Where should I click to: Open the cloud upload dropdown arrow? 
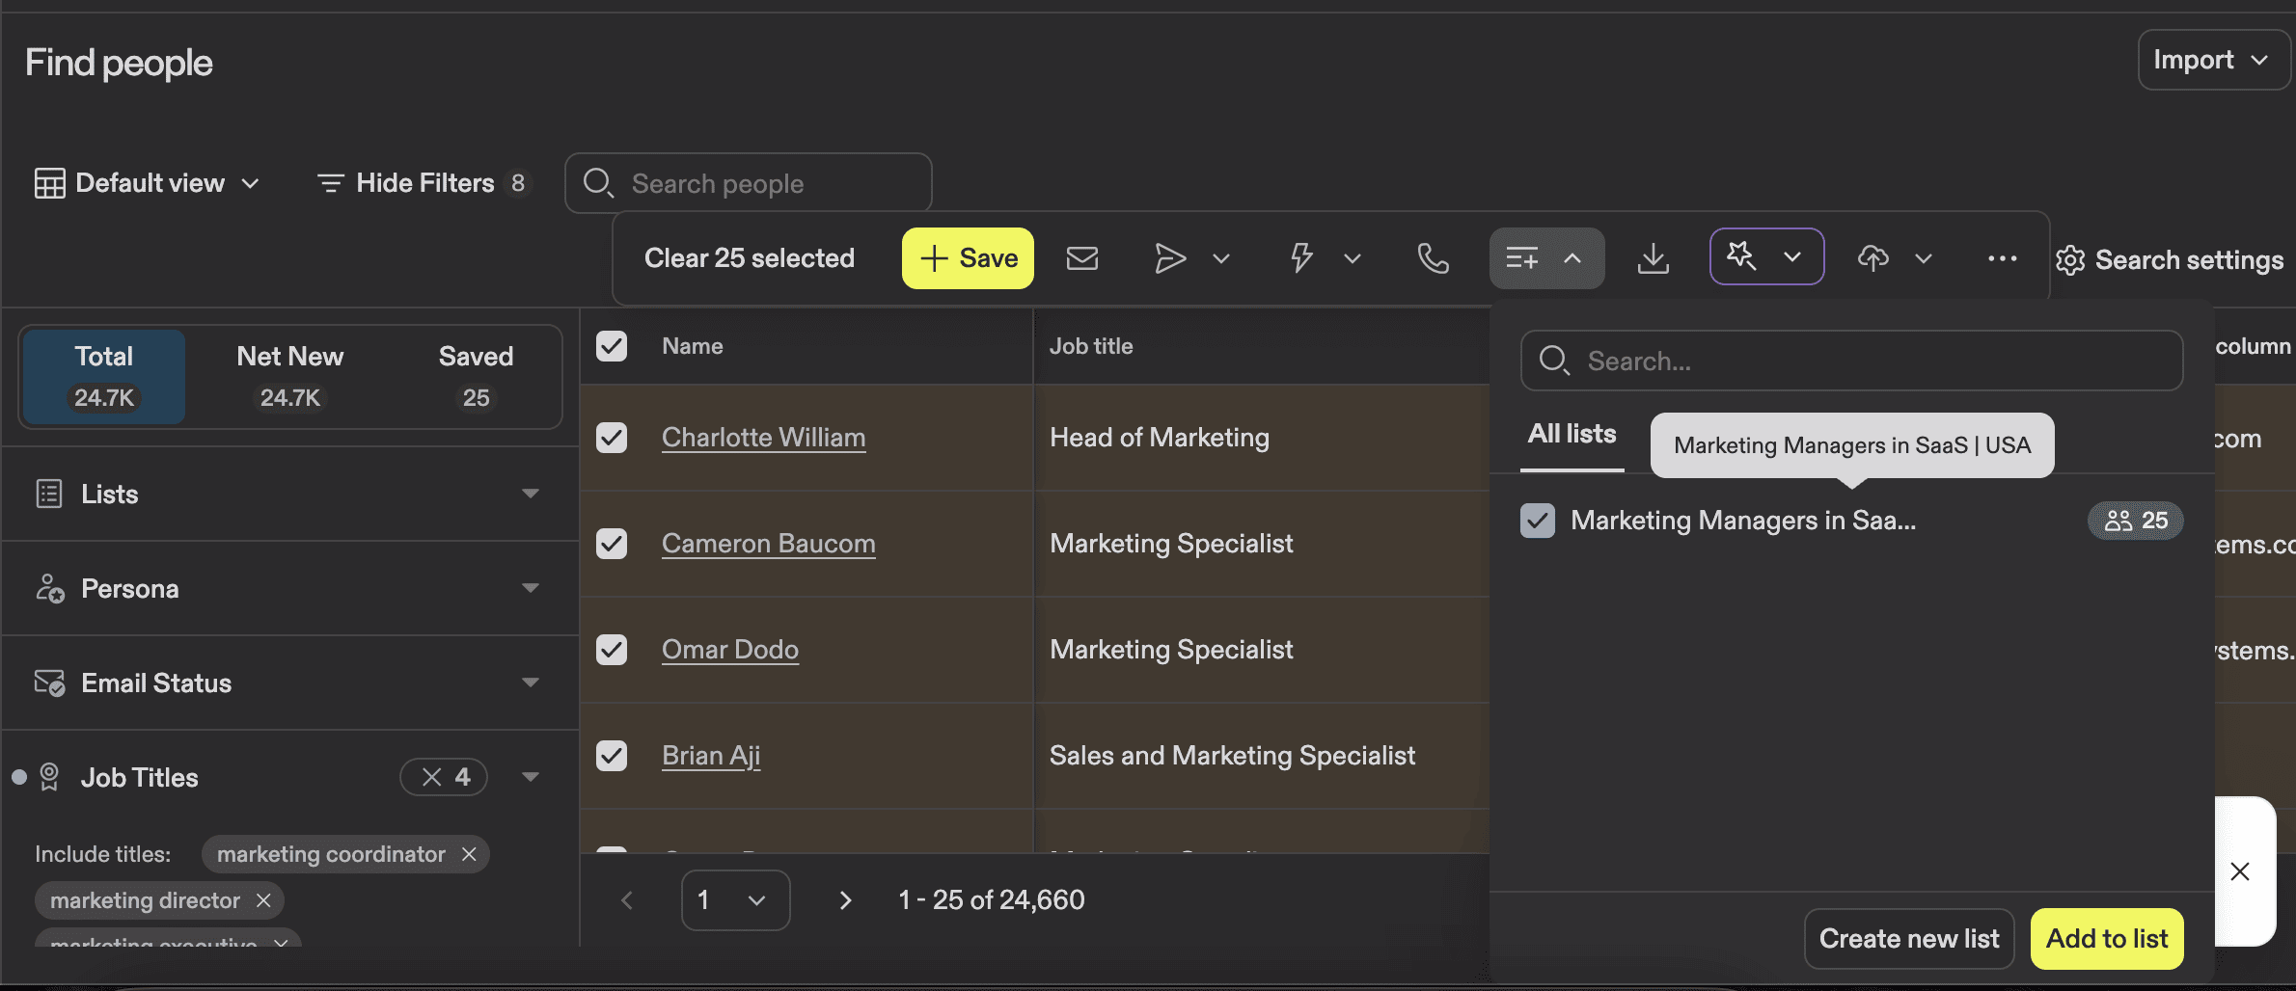(x=1924, y=258)
